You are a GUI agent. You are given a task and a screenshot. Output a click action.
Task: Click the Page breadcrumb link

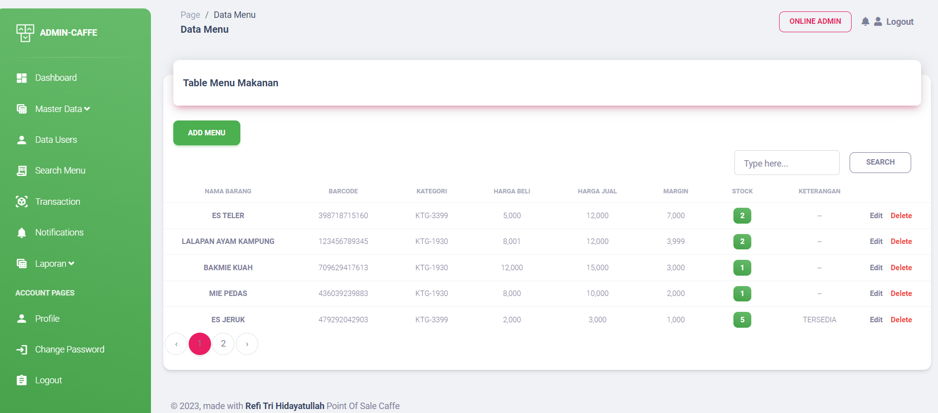point(190,15)
